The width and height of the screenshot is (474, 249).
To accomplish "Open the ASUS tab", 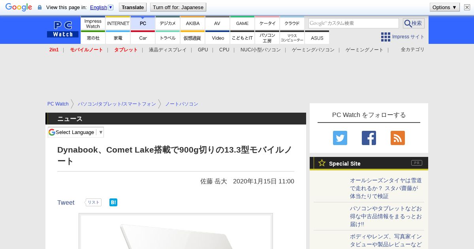I will (x=317, y=38).
